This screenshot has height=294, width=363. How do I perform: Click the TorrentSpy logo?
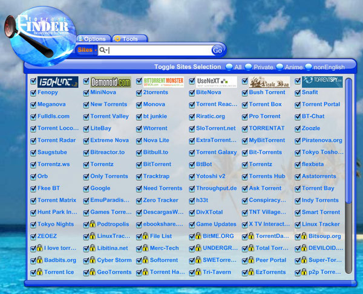(x=322, y=82)
